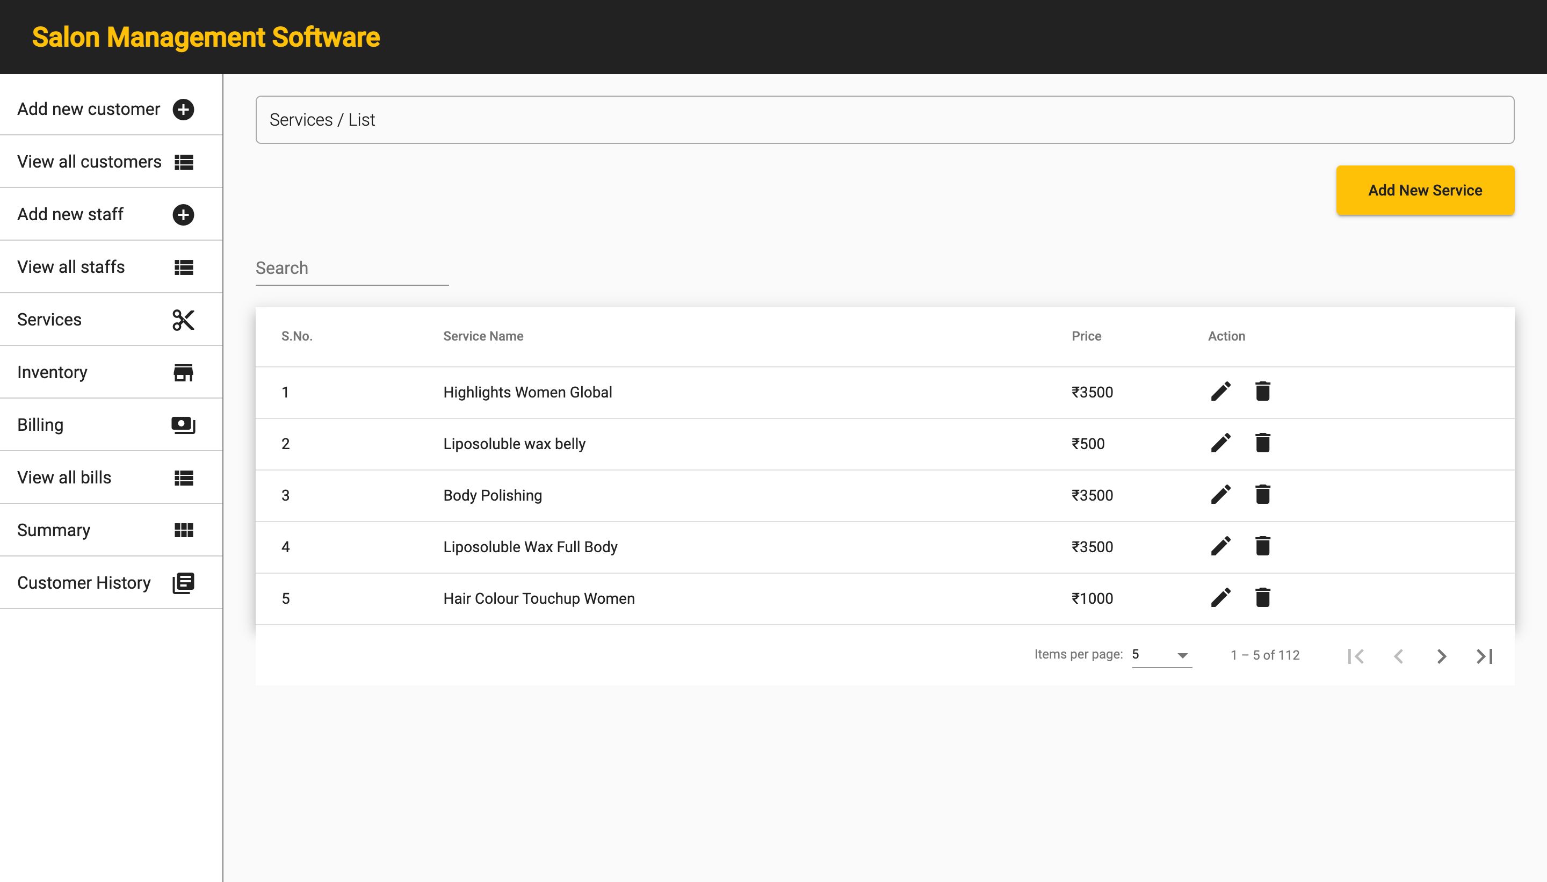This screenshot has height=882, width=1547.
Task: Click Salon Management Software title
Action: tap(206, 38)
